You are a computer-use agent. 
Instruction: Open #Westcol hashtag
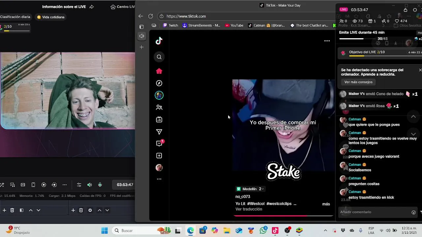click(256, 204)
